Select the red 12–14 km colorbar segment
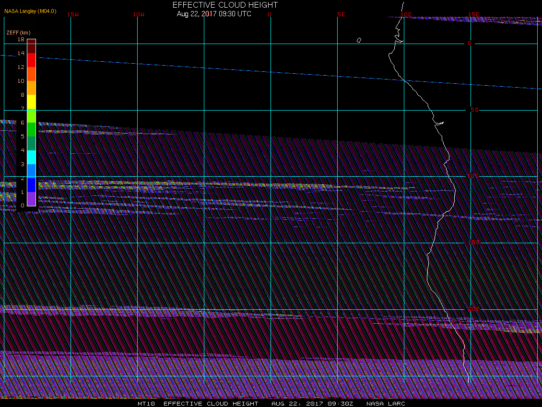This screenshot has height=407, width=542. (x=32, y=60)
